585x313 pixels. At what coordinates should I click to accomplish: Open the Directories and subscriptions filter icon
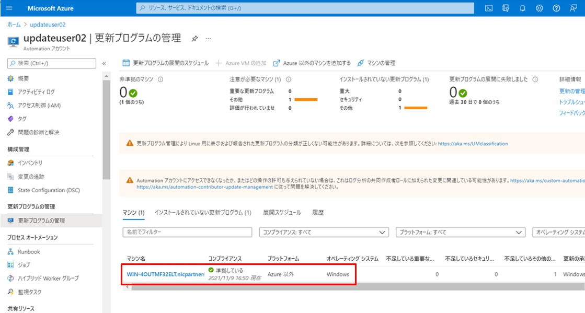pos(506,8)
